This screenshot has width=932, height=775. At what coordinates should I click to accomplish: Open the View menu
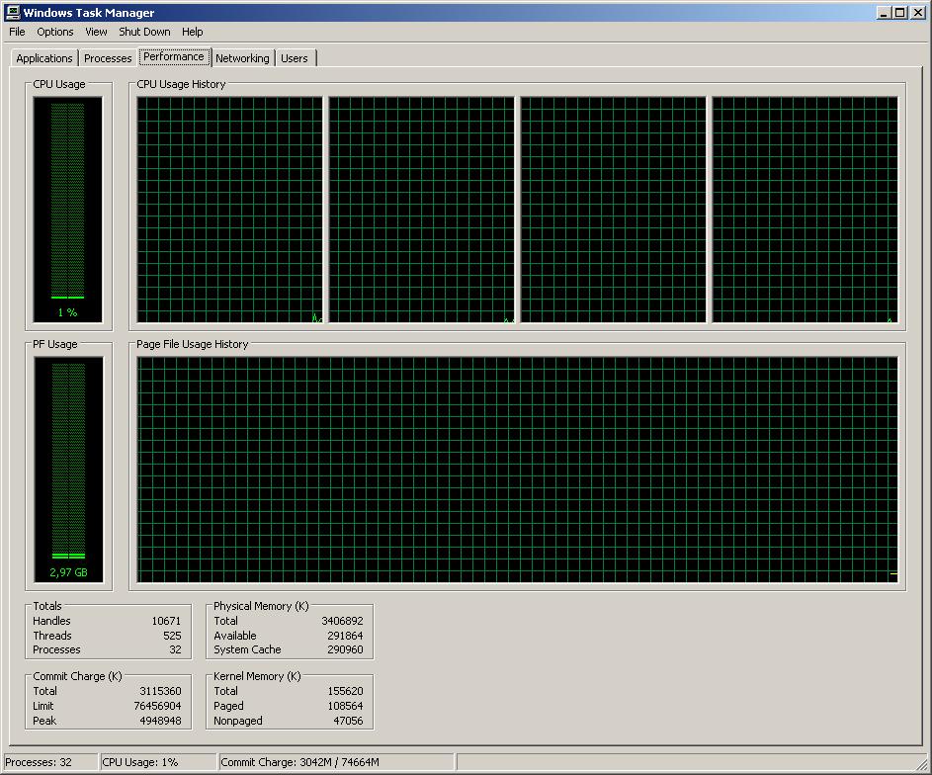tap(96, 32)
